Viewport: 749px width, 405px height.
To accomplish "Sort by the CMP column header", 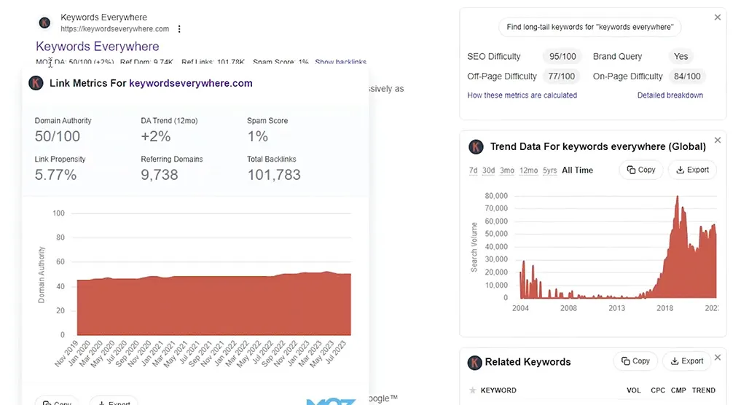I will 678,390.
